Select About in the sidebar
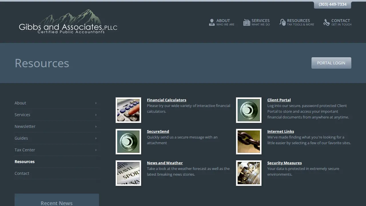Screen dimensions: 366x206 pyautogui.click(x=57, y=103)
